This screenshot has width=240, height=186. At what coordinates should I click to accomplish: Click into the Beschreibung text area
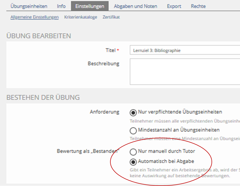point(185,72)
